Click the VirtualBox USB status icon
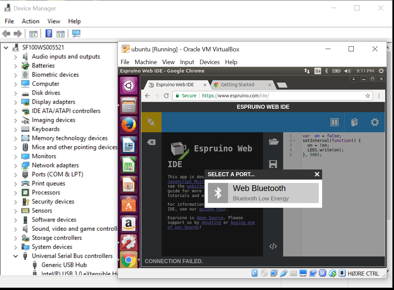The image size is (394, 290). click(x=284, y=274)
